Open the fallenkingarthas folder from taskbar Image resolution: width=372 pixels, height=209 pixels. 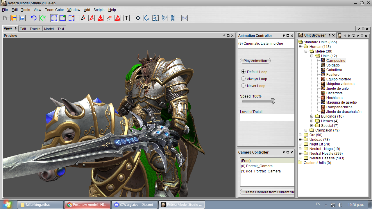tap(40, 204)
